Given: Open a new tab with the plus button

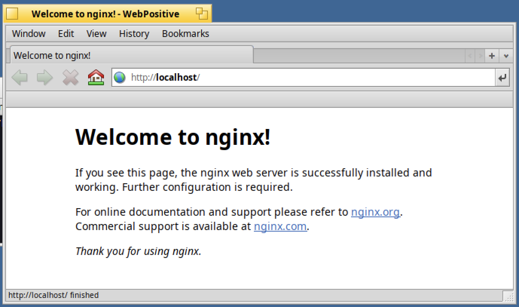Looking at the screenshot, I should click(x=492, y=56).
